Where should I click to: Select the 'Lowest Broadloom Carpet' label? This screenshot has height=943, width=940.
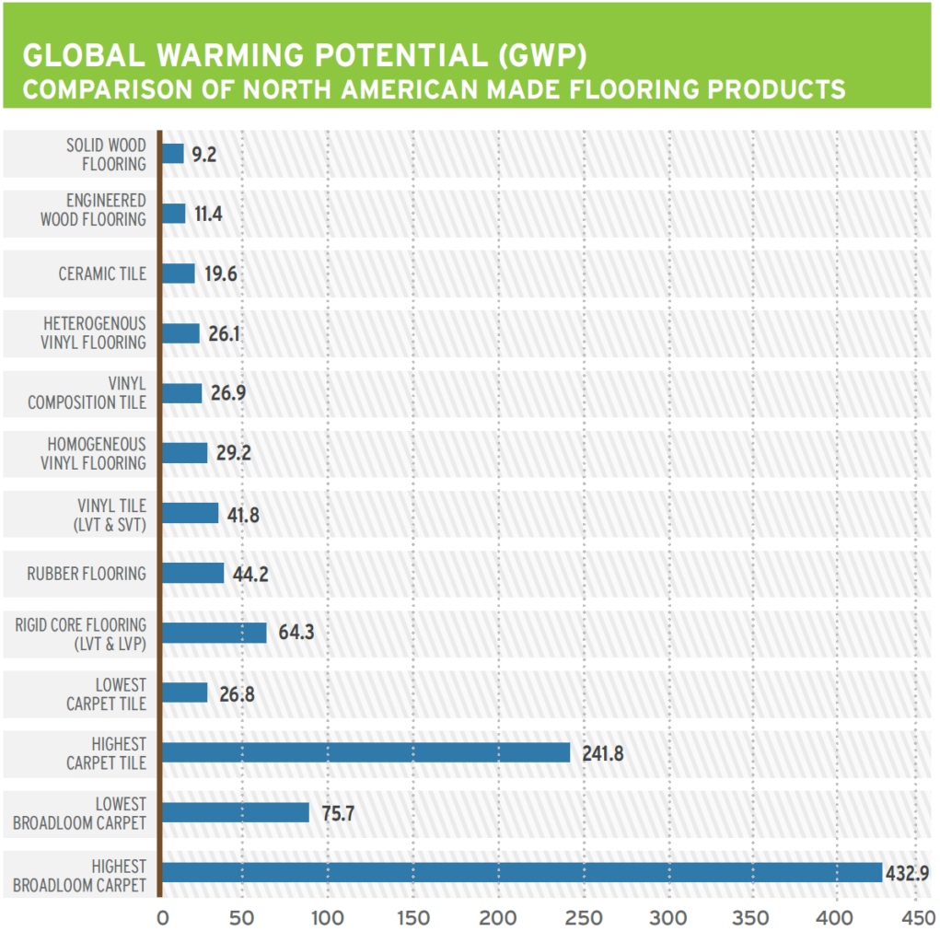click(79, 813)
